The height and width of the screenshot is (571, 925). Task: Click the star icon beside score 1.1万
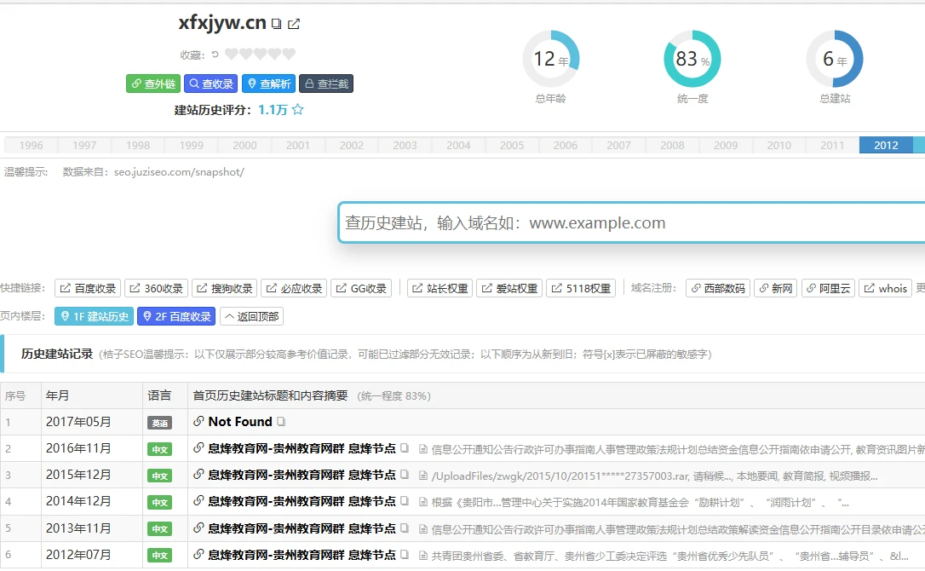297,109
